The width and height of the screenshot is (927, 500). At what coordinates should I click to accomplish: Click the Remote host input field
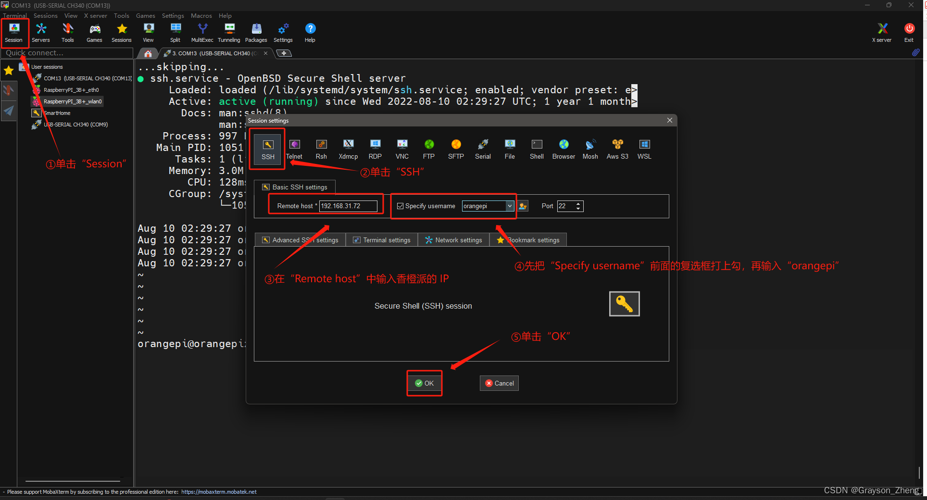coord(348,206)
